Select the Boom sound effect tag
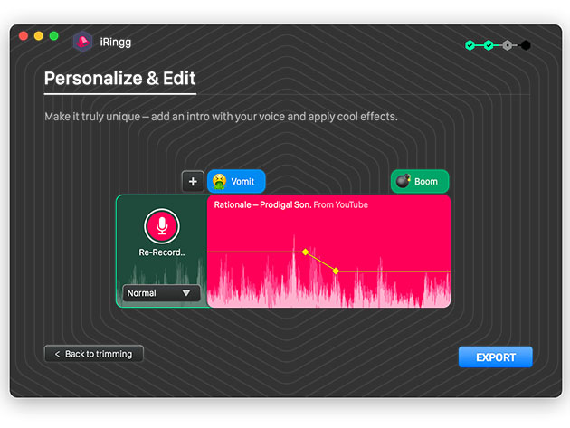 (x=420, y=181)
